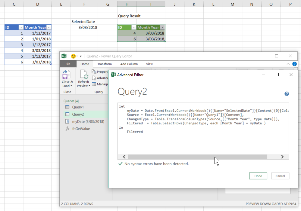Click the Done button
The image size is (301, 211).
[258, 176]
